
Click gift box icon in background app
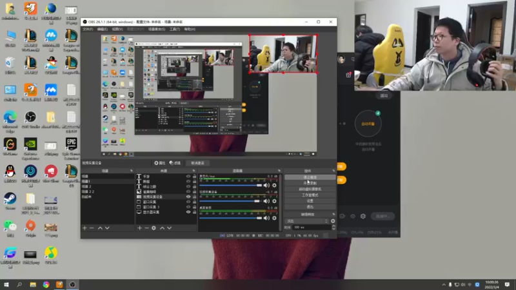click(x=348, y=75)
